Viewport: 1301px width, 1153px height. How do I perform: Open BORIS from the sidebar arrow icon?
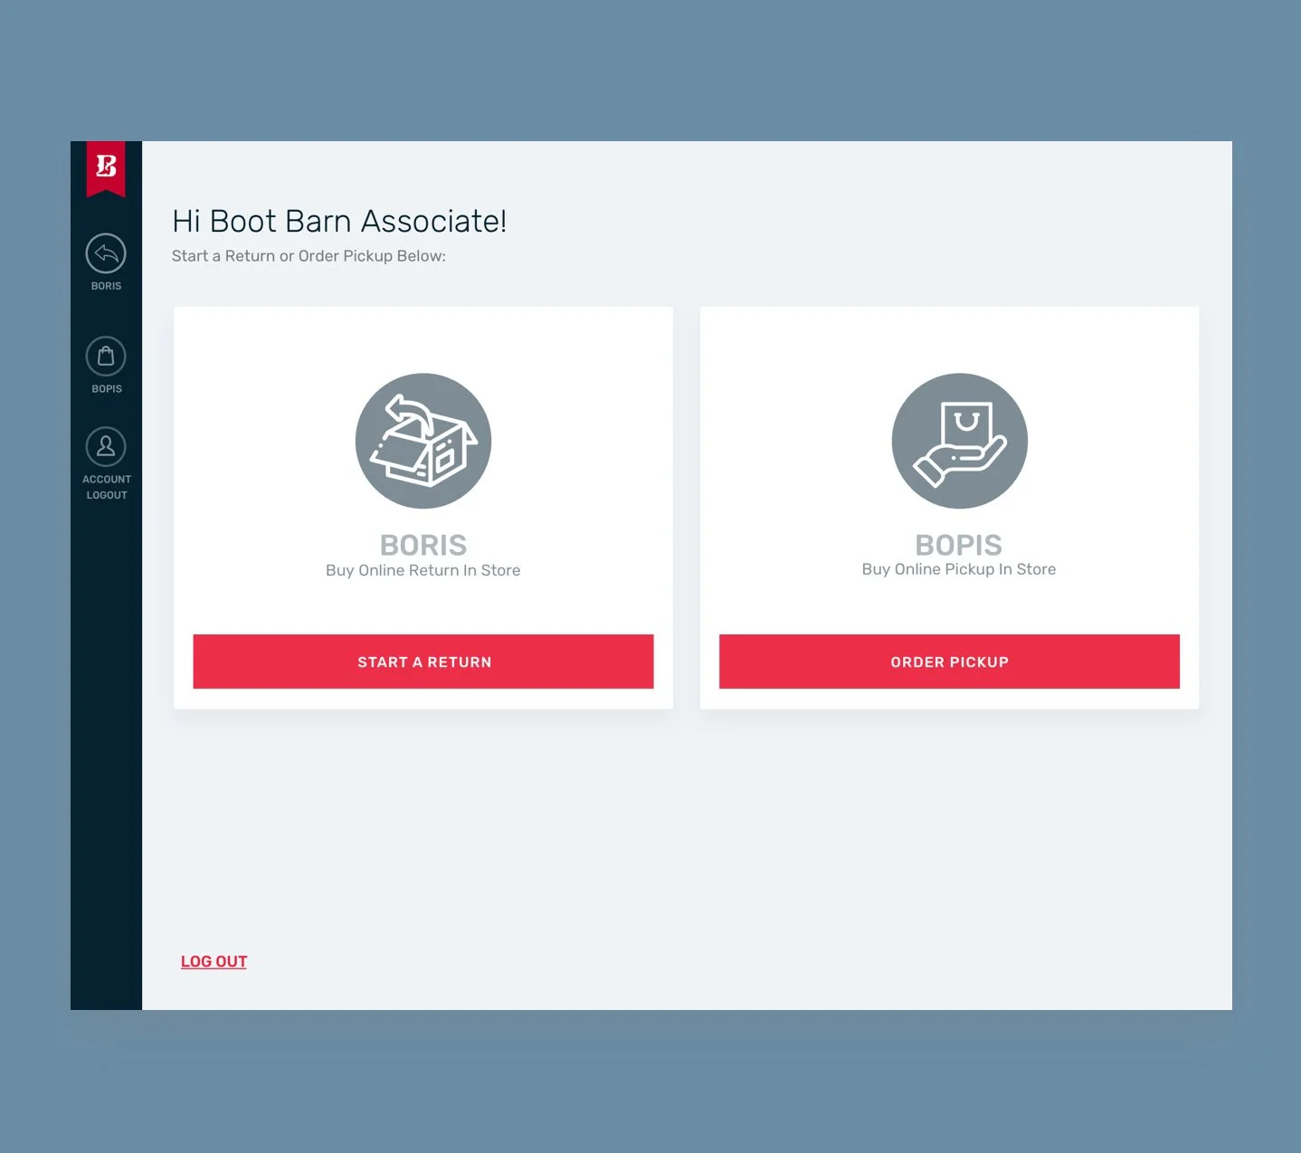(x=106, y=253)
